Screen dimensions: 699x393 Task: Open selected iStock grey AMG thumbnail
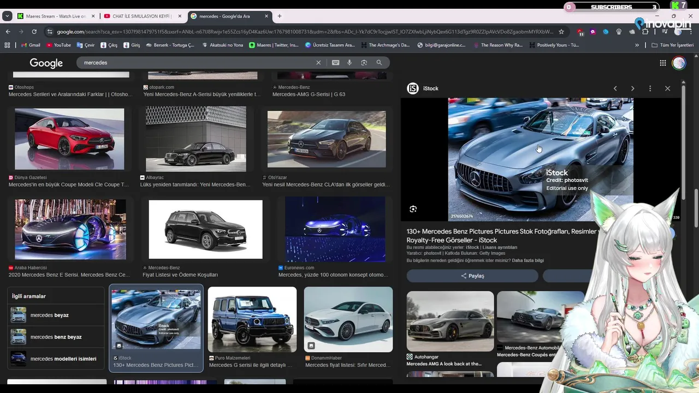coord(156,319)
